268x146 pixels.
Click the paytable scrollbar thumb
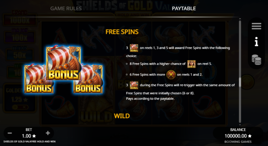click(240, 82)
